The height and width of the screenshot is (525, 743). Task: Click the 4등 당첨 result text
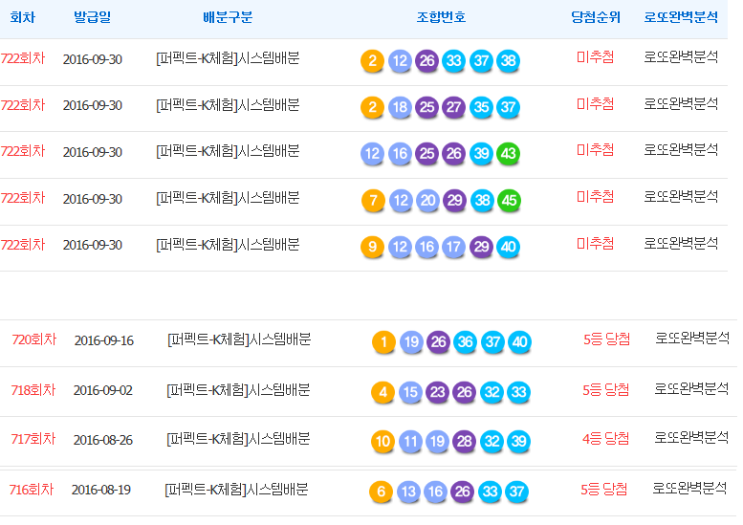coord(605,439)
